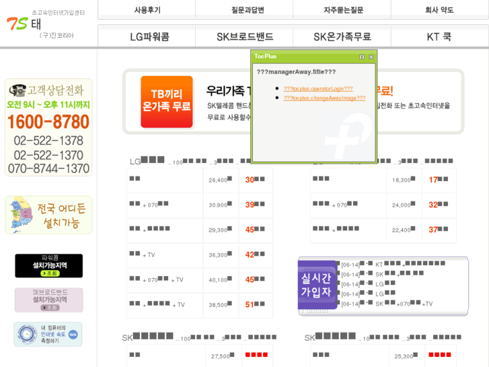The image size is (489, 367).
Task: Click the GO button for speed test
Action: click(73, 335)
